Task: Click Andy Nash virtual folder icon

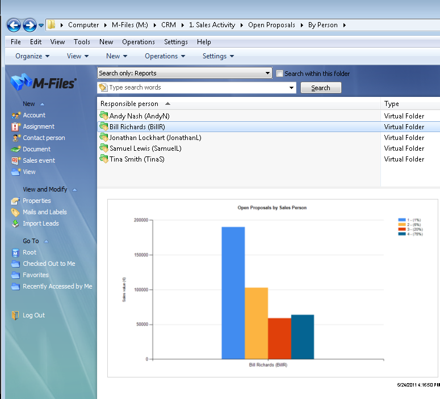Action: (104, 116)
